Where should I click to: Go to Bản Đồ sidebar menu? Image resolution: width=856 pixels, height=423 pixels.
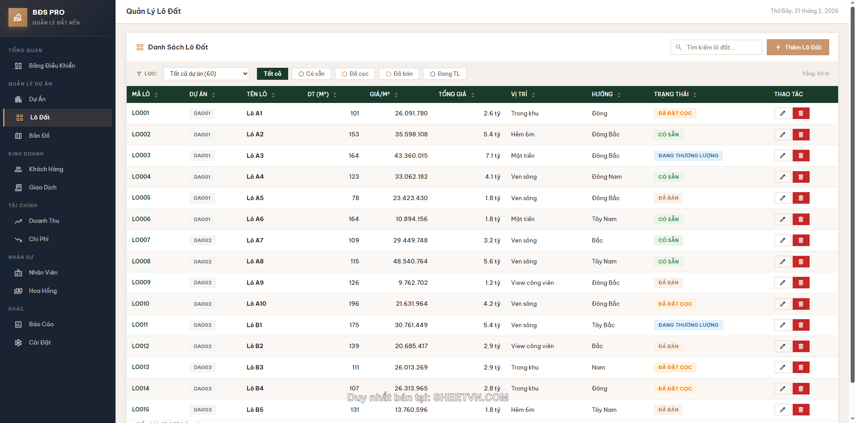coord(39,136)
